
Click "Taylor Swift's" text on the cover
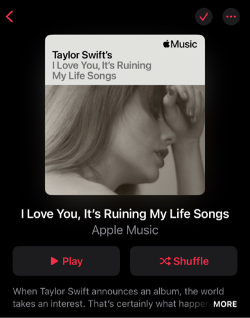click(x=82, y=55)
